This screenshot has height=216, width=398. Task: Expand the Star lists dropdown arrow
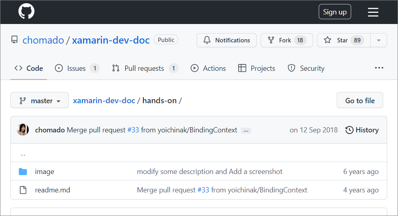379,40
